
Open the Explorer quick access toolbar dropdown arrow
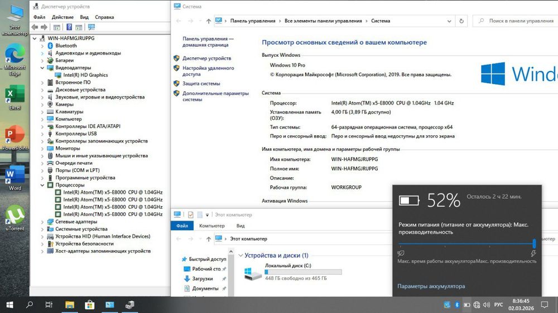coord(207,215)
